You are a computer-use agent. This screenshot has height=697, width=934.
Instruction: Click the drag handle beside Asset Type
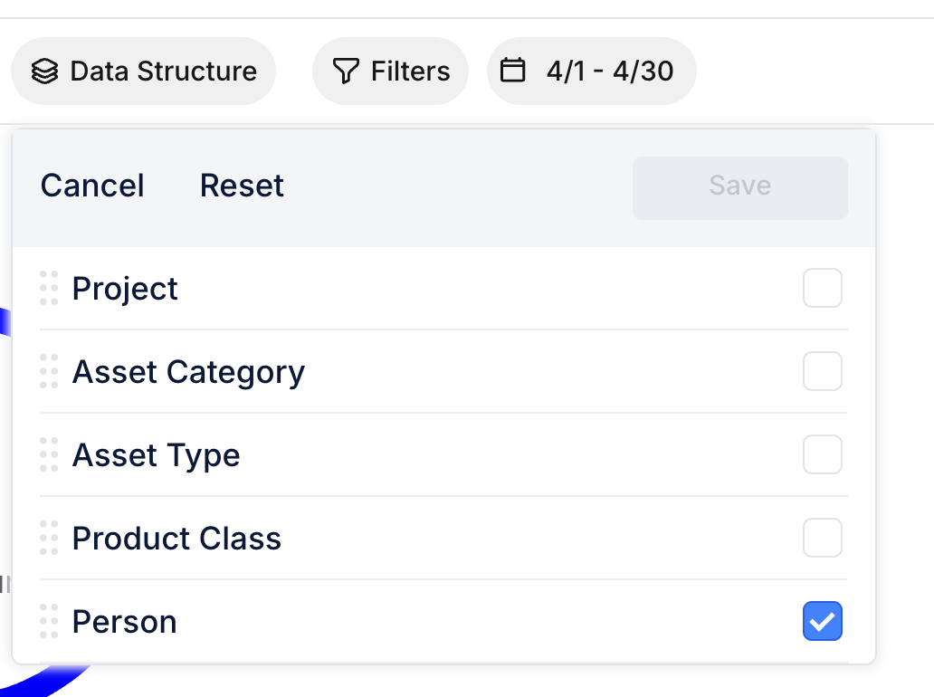(x=49, y=454)
